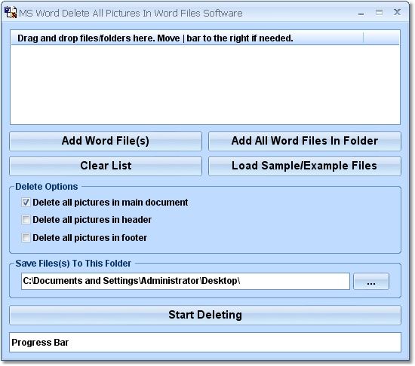This screenshot has width=415, height=366.
Task: Close the Delete All Pictures software window
Action: click(397, 12)
